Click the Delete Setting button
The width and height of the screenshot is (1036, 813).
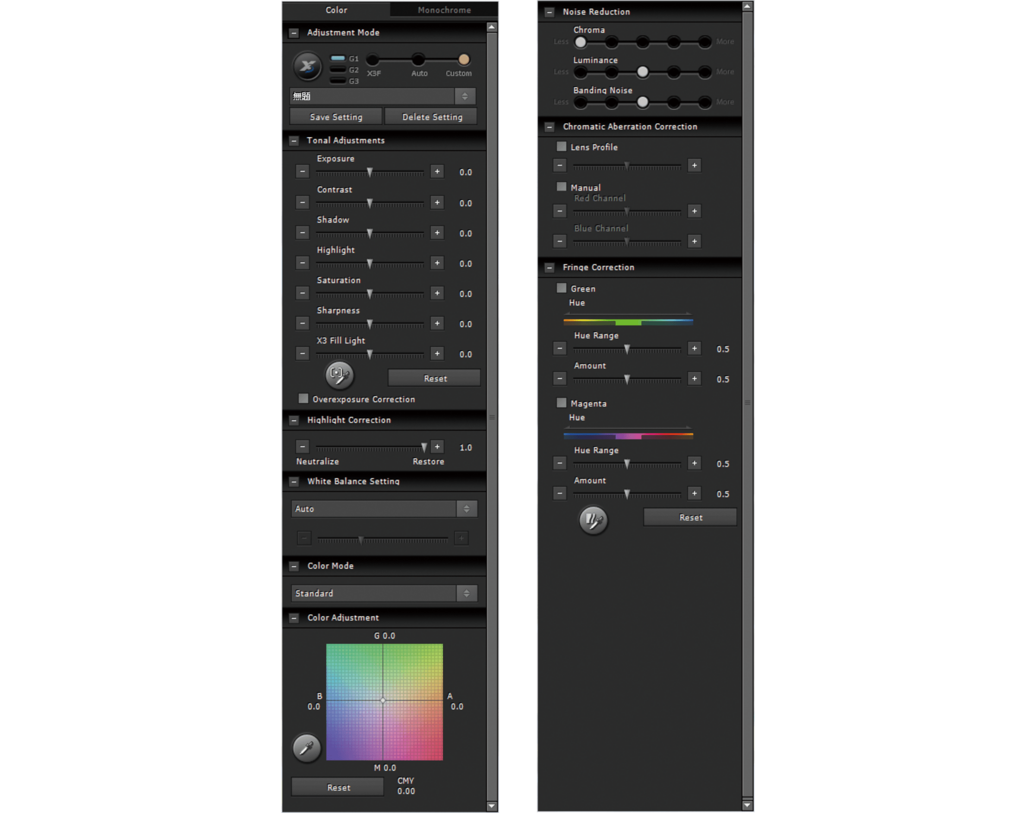(x=430, y=116)
